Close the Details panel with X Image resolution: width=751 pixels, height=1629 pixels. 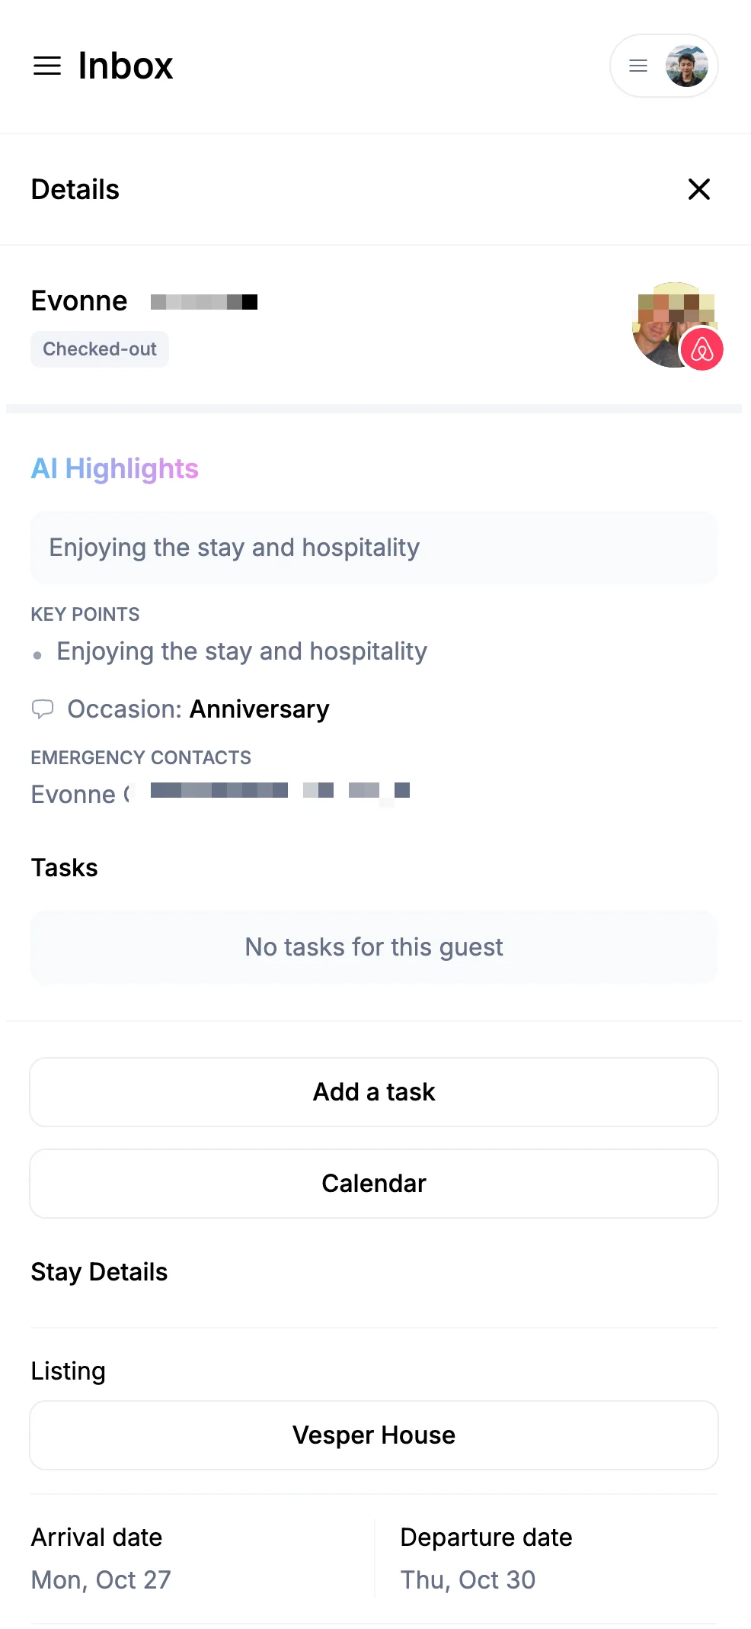698,189
